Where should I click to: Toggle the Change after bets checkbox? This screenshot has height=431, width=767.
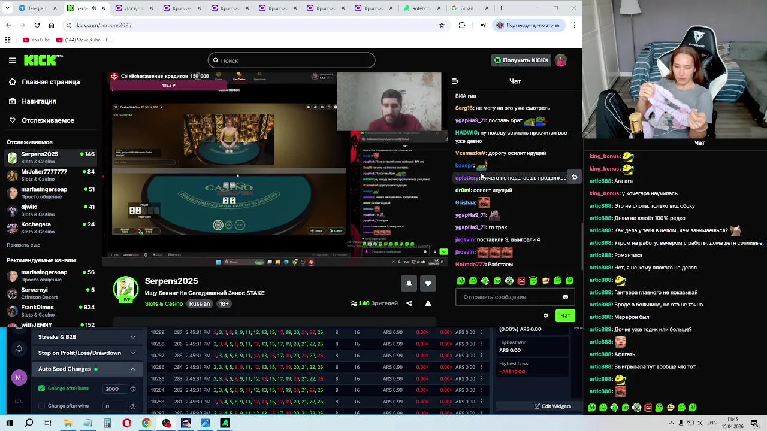[41, 388]
